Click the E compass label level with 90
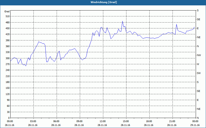Image resolution: width=206 pixels, height=128 pixels. click(198, 100)
